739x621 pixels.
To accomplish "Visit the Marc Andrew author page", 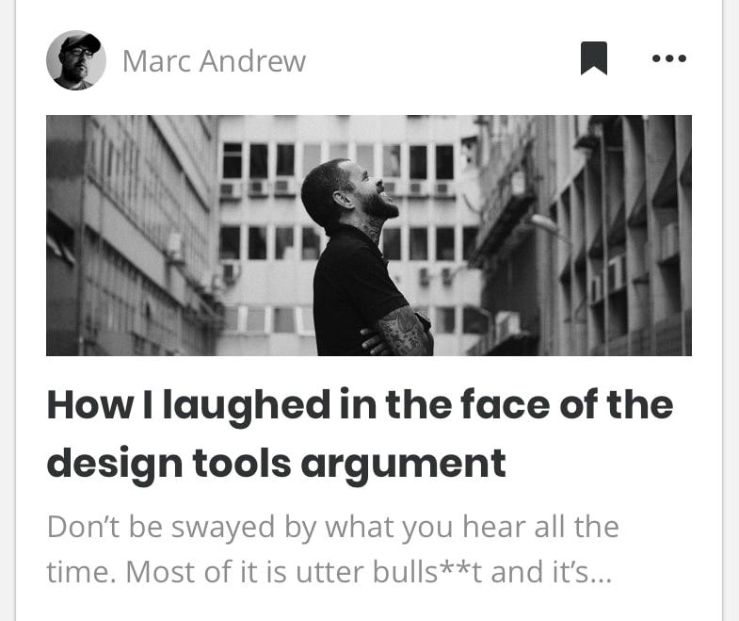I will pos(214,61).
